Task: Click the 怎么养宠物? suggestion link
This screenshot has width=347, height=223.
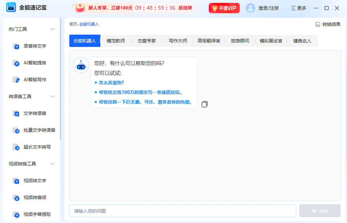Action: (x=111, y=82)
